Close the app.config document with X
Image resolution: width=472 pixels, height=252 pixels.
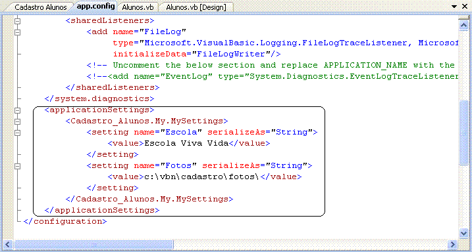(465, 7)
